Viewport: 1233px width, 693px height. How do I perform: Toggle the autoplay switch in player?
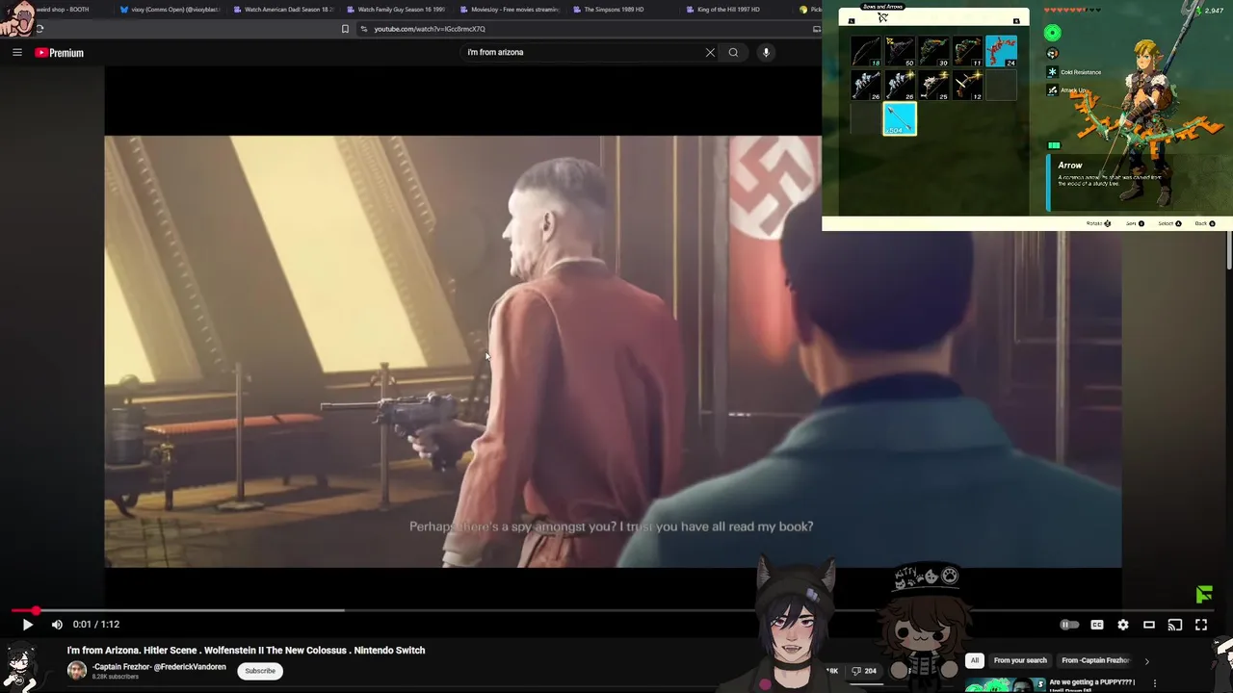point(1069,625)
